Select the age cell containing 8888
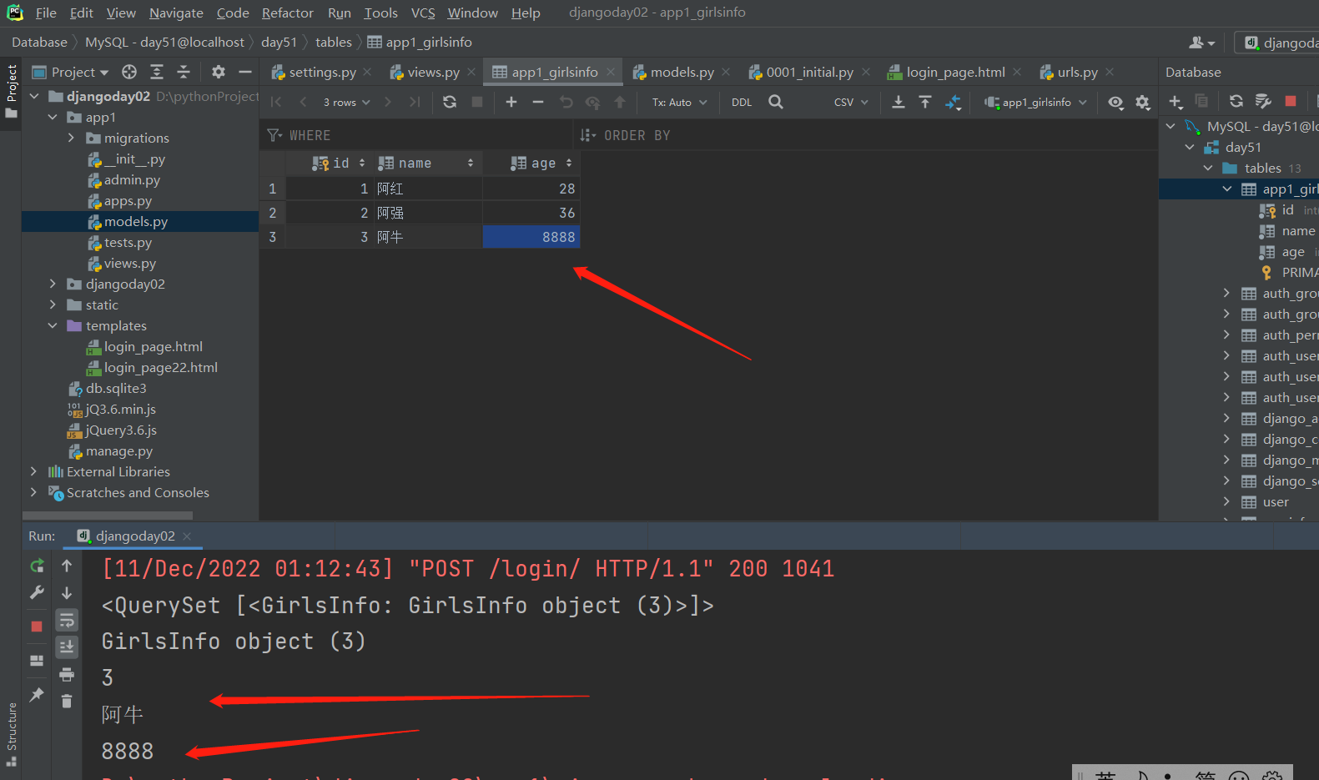1319x780 pixels. 531,237
